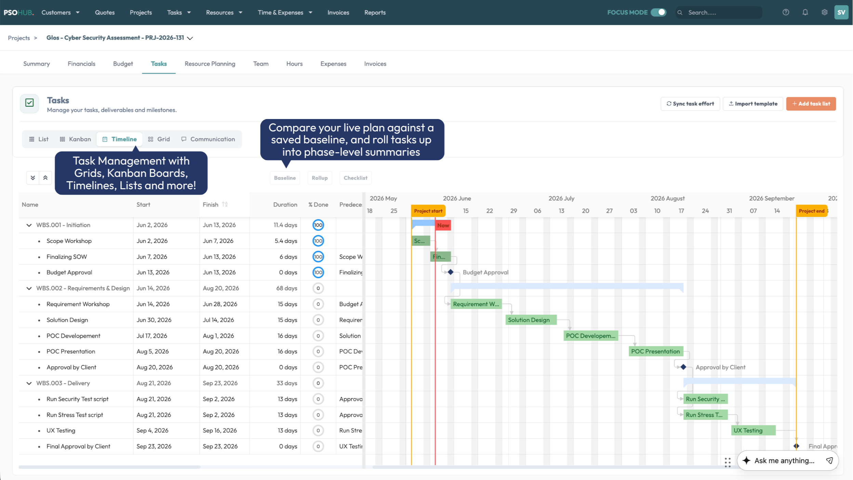This screenshot has width=853, height=480.
Task: Go to Projects breadcrumb link
Action: [19, 38]
